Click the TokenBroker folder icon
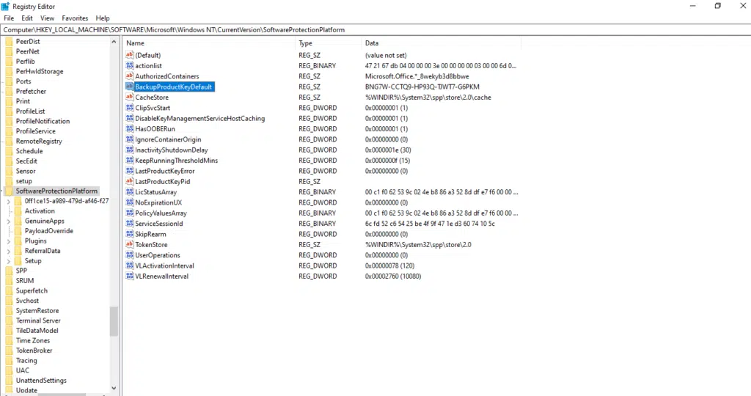The height and width of the screenshot is (396, 751). [9, 351]
